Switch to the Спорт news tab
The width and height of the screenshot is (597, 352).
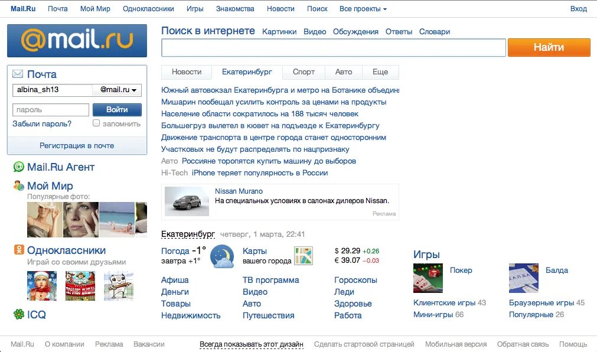[304, 72]
